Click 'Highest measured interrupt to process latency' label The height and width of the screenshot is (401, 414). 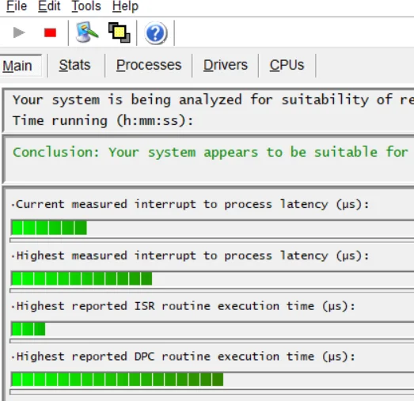[190, 255]
